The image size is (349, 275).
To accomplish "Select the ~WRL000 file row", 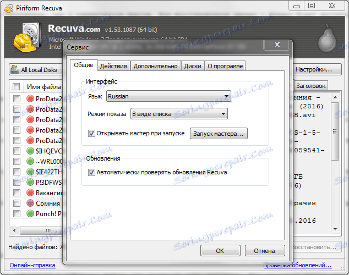I will tap(36, 161).
